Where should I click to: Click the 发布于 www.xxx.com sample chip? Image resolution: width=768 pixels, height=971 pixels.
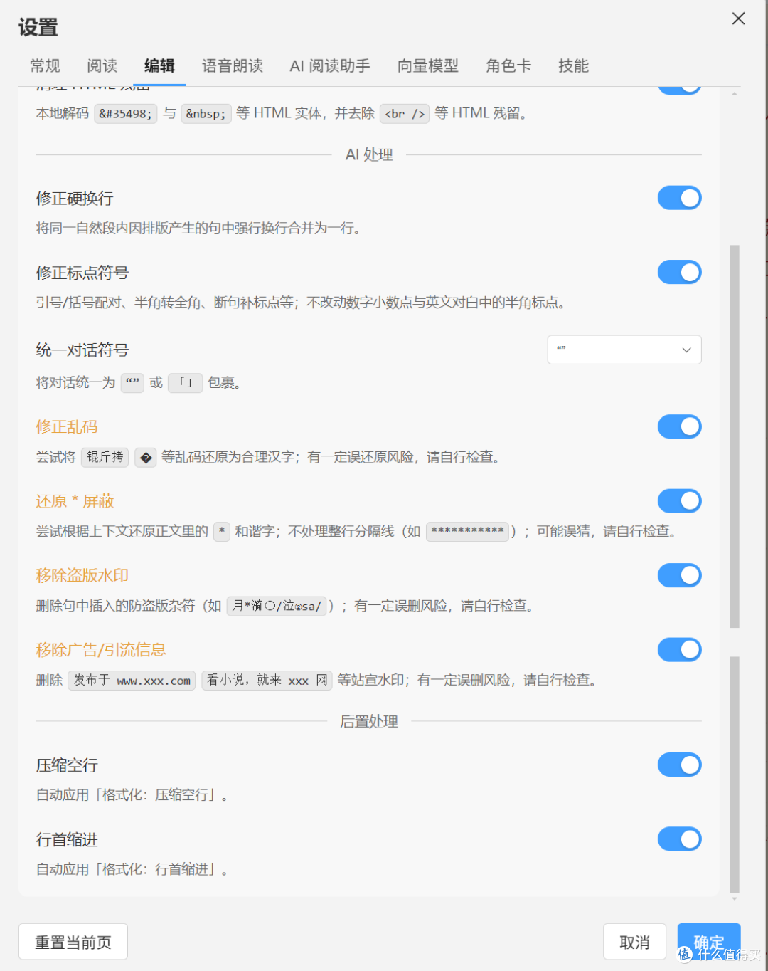tap(132, 680)
